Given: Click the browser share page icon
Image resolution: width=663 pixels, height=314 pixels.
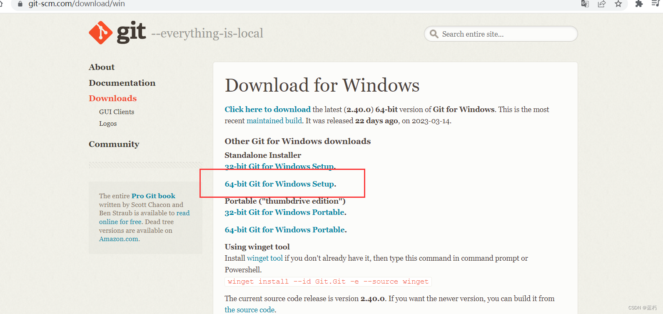Looking at the screenshot, I should (x=601, y=4).
